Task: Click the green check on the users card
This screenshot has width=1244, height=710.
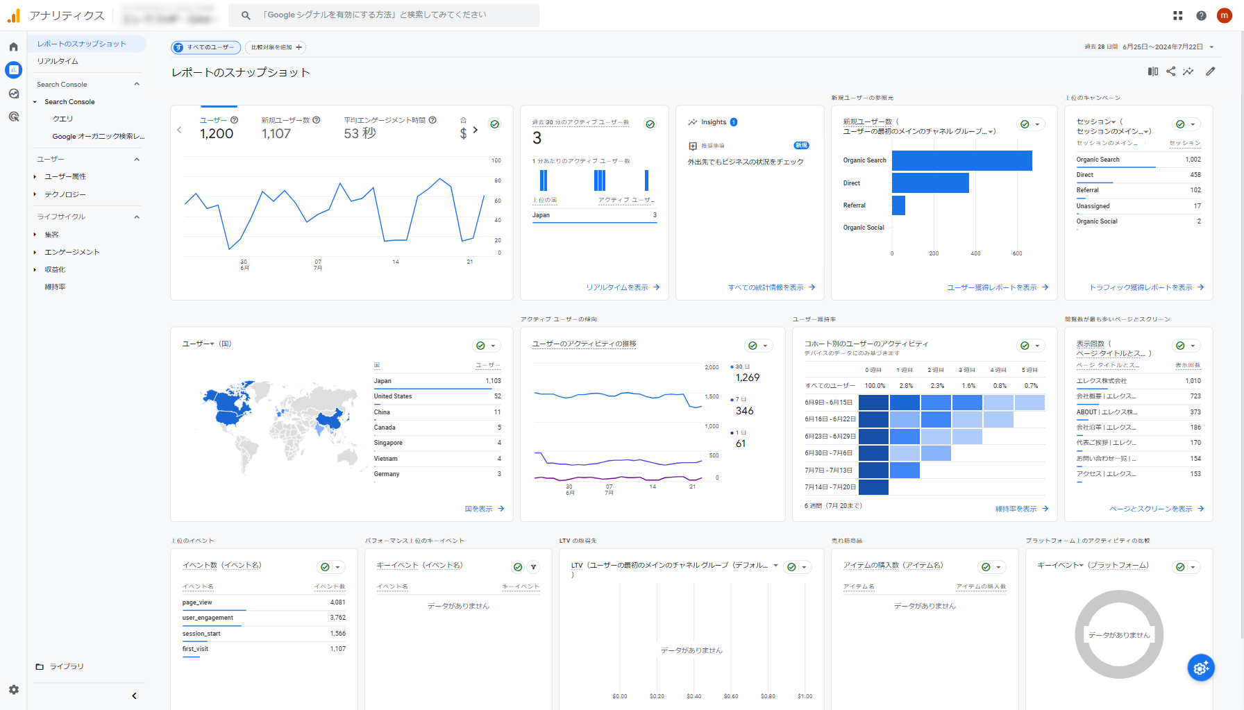Action: coord(495,124)
